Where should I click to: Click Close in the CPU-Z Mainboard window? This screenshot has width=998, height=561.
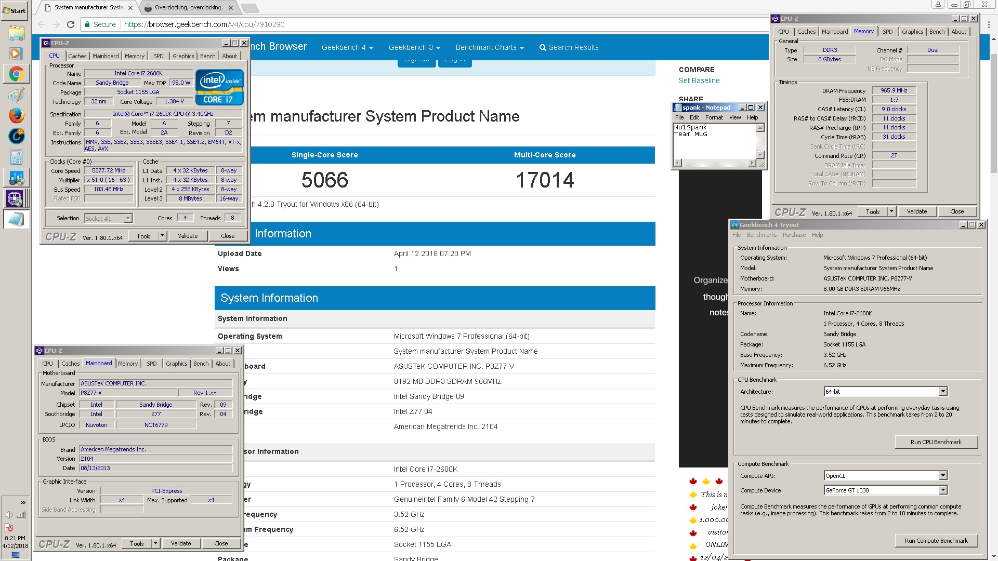[x=221, y=543]
